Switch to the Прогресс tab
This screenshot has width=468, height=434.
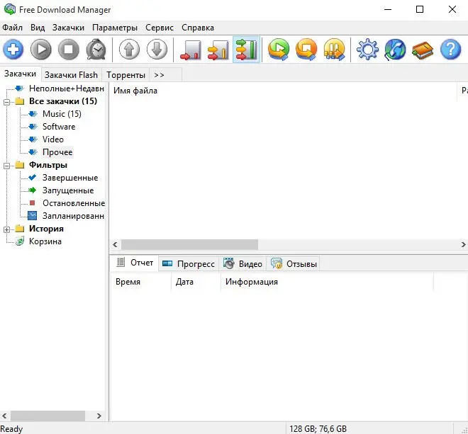pos(189,264)
